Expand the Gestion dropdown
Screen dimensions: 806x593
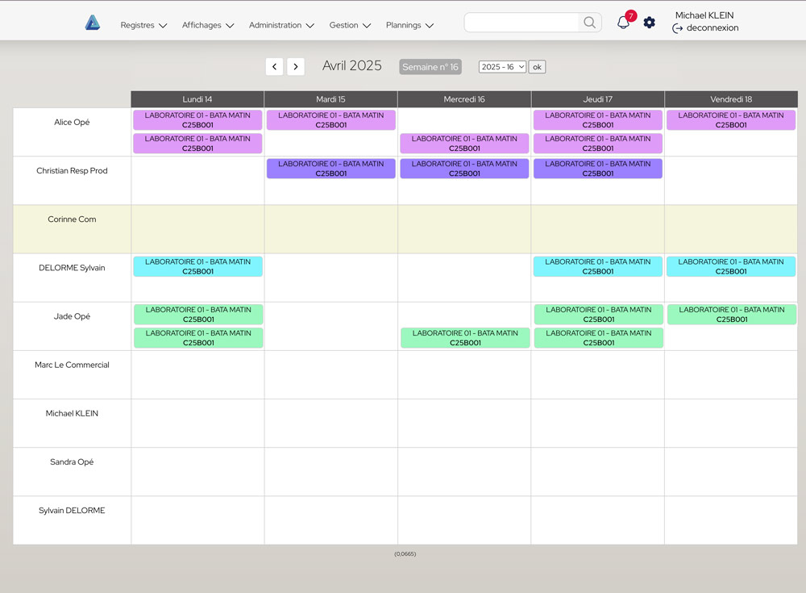[350, 25]
